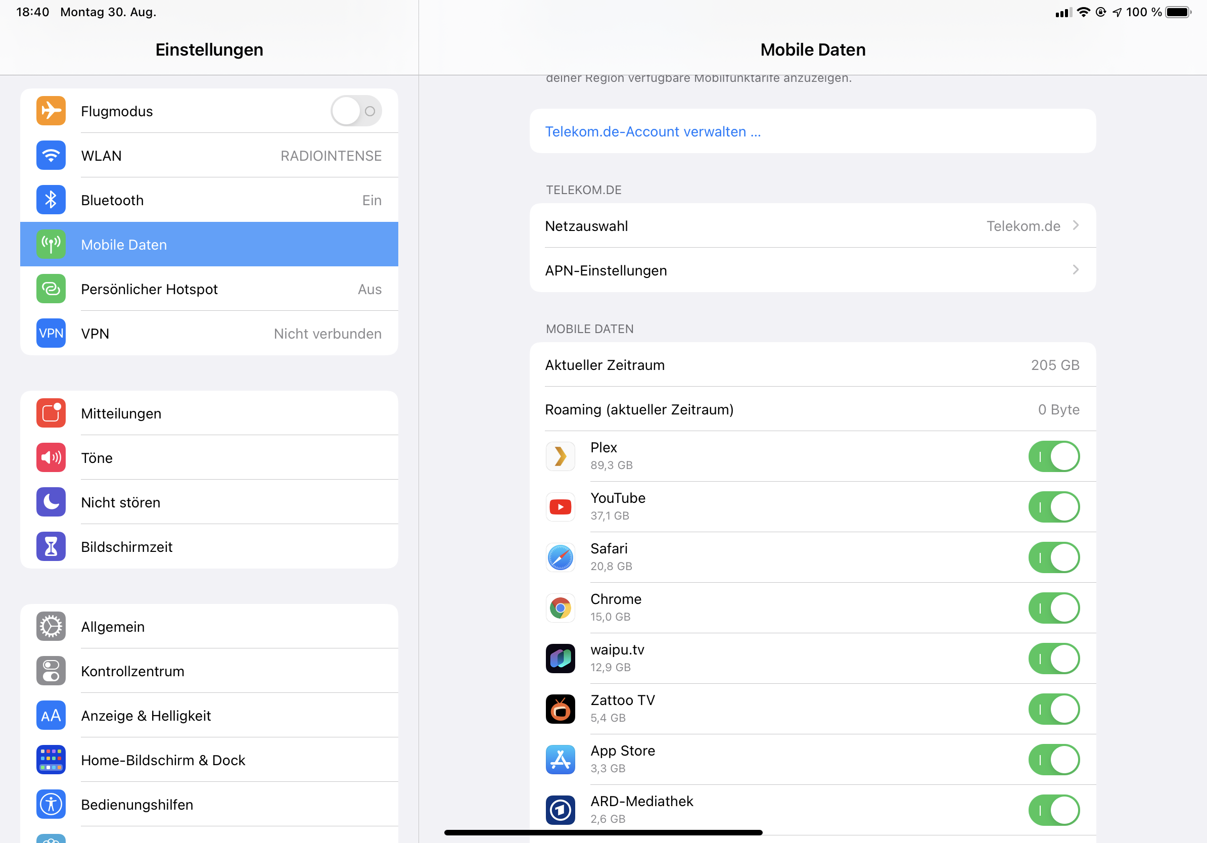Screen dimensions: 1207x843
Task: Tap the Zattoo TV app icon
Action: click(561, 709)
